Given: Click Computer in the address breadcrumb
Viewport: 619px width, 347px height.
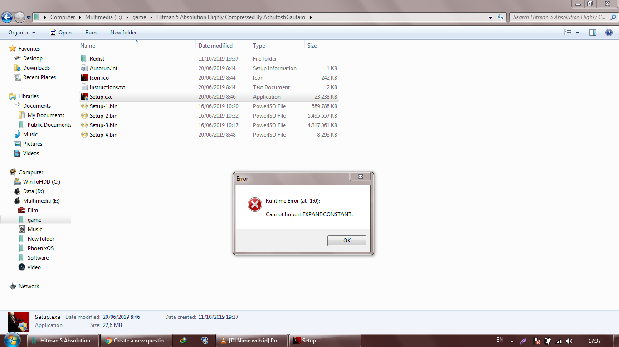Looking at the screenshot, I should pos(63,17).
